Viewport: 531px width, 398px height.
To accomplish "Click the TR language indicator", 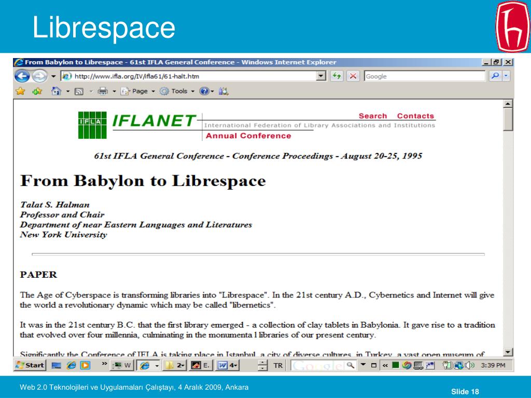I will [278, 365].
